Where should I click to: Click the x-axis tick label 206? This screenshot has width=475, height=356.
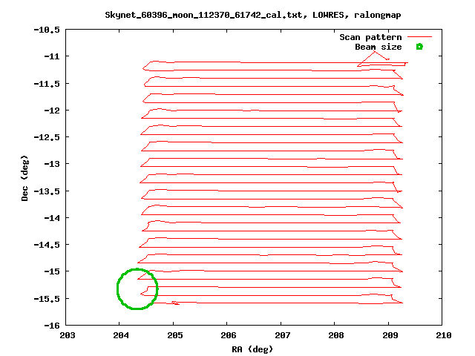[229, 335]
